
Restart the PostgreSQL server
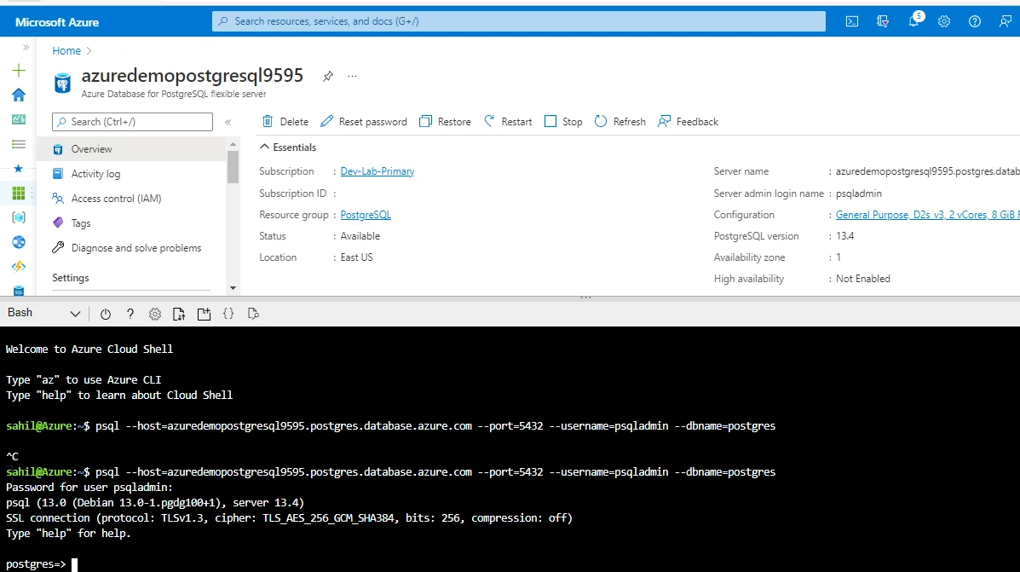[507, 121]
